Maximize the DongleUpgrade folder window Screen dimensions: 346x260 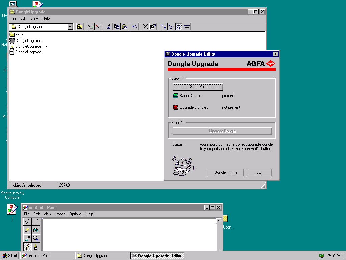pos(256,12)
